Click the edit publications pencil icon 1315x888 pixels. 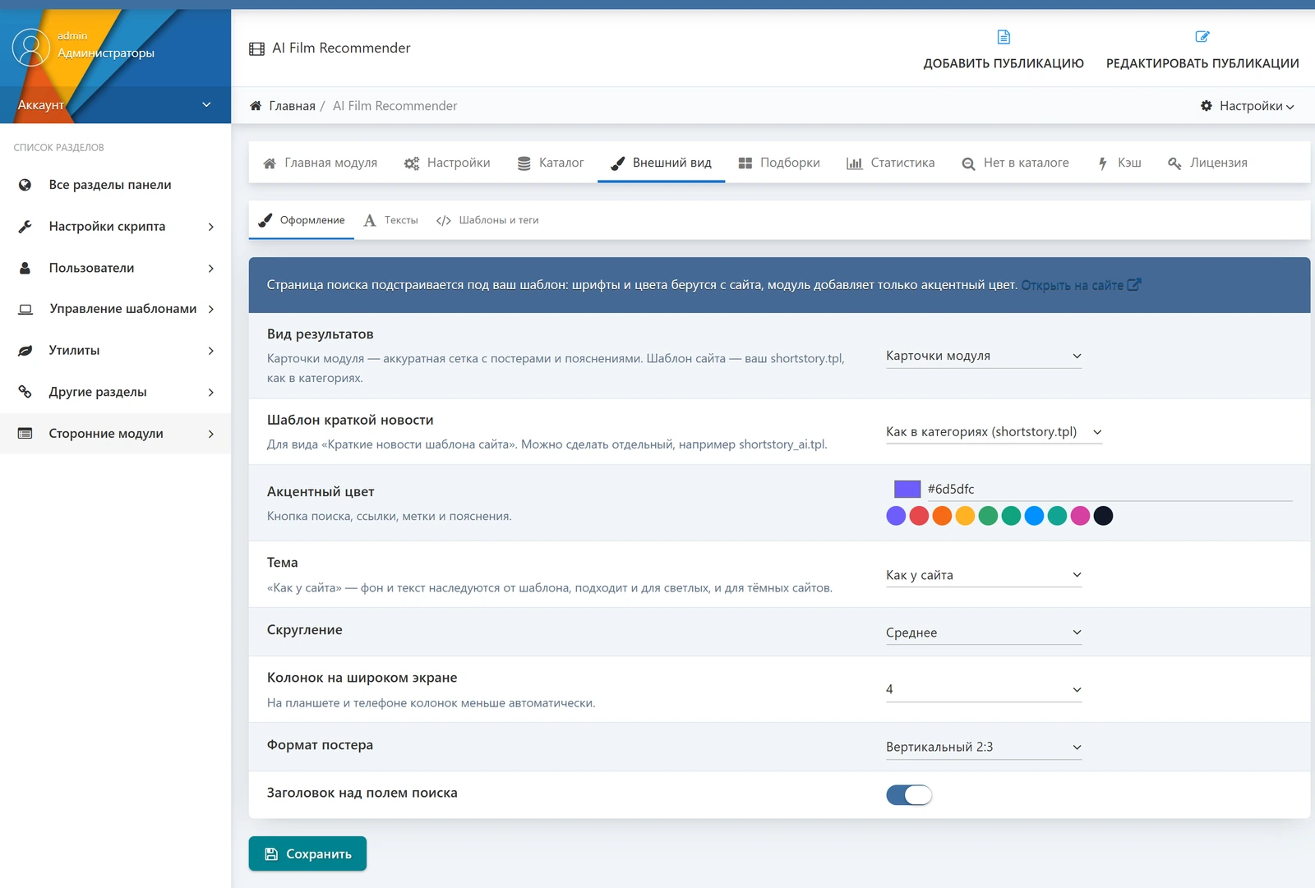[1202, 37]
